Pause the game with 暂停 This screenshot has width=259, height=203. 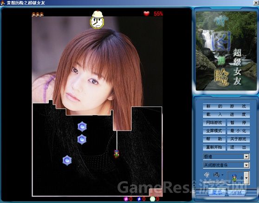click(238, 123)
